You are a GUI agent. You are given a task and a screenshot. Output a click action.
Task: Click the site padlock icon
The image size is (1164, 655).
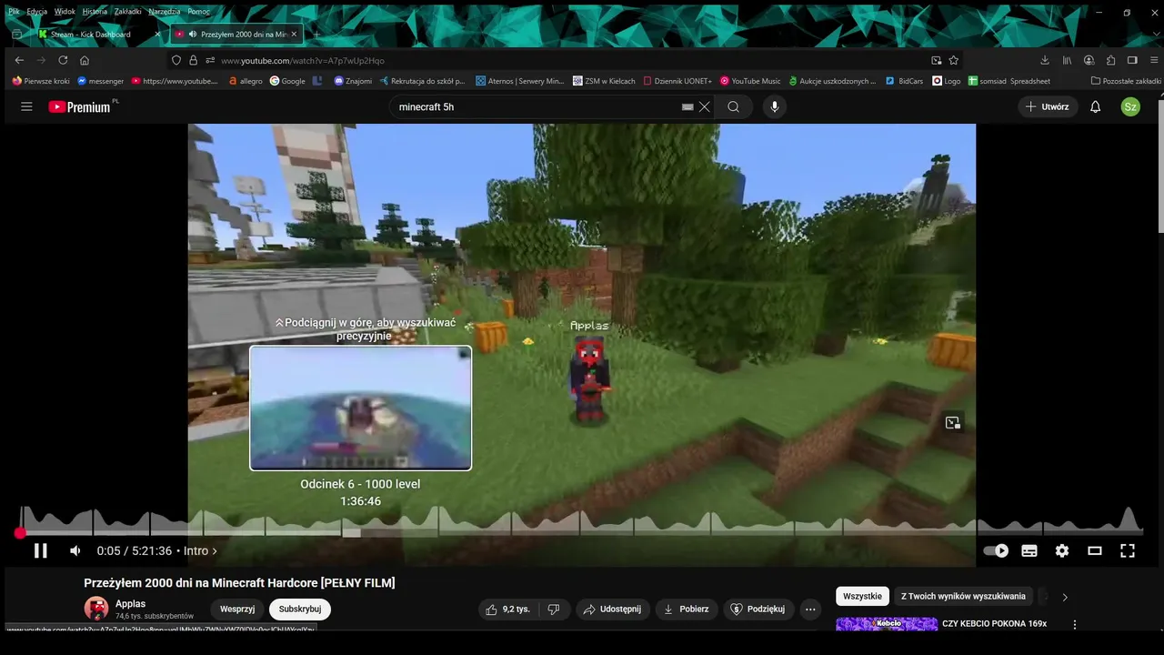pyautogui.click(x=193, y=60)
